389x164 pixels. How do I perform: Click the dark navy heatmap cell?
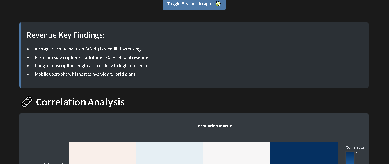click(304, 153)
